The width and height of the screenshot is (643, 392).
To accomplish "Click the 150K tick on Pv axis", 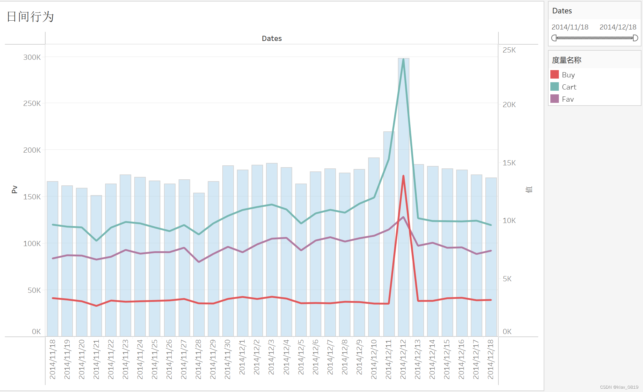I will 32,197.
